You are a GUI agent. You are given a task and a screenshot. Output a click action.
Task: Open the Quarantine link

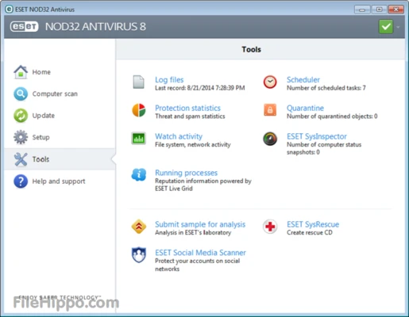[305, 108]
